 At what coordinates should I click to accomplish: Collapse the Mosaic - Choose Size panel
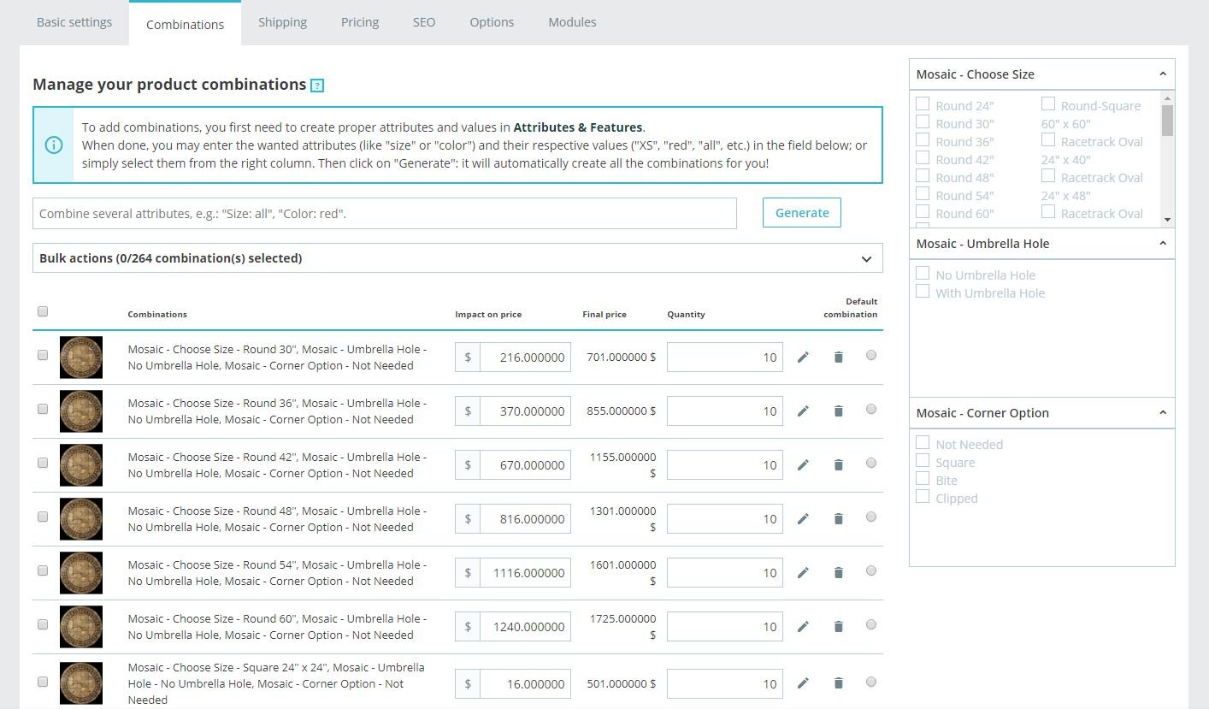(x=1162, y=74)
